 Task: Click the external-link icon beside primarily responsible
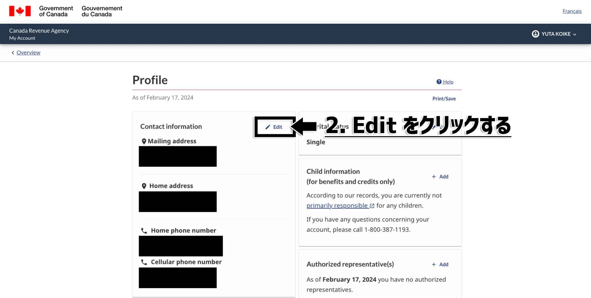[372, 206]
